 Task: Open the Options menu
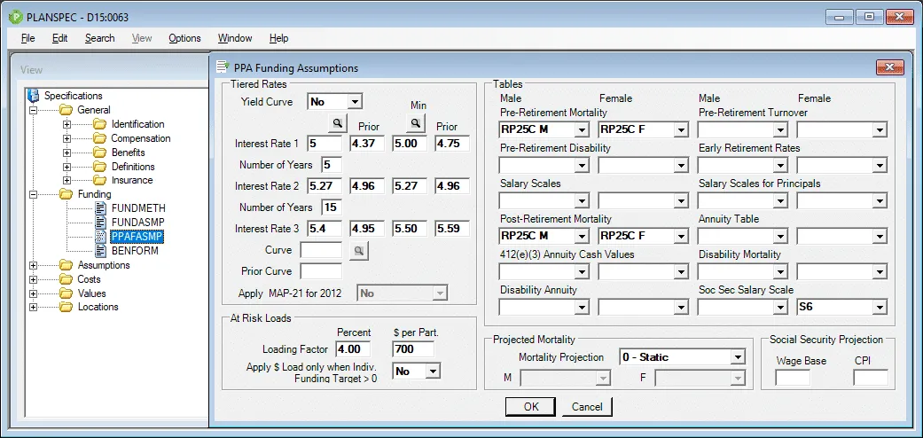pos(184,38)
